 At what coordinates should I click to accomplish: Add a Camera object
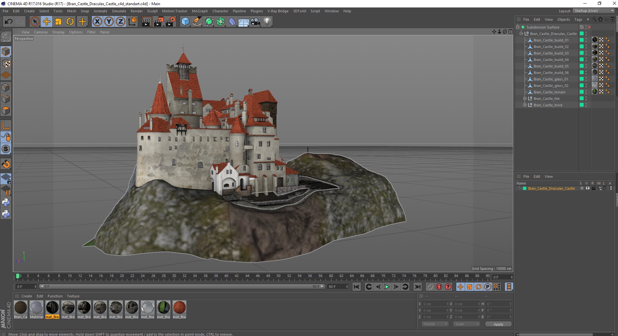pos(256,22)
